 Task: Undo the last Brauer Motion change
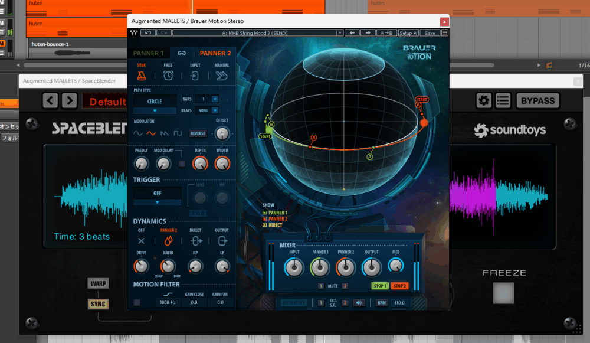point(148,33)
